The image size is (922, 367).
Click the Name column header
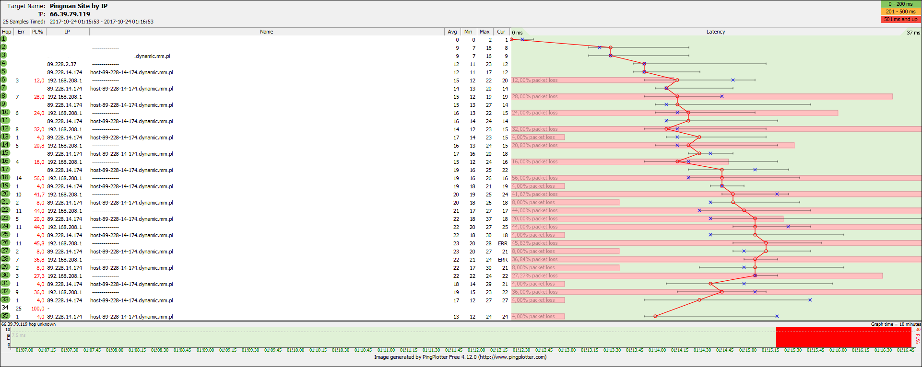(x=266, y=32)
